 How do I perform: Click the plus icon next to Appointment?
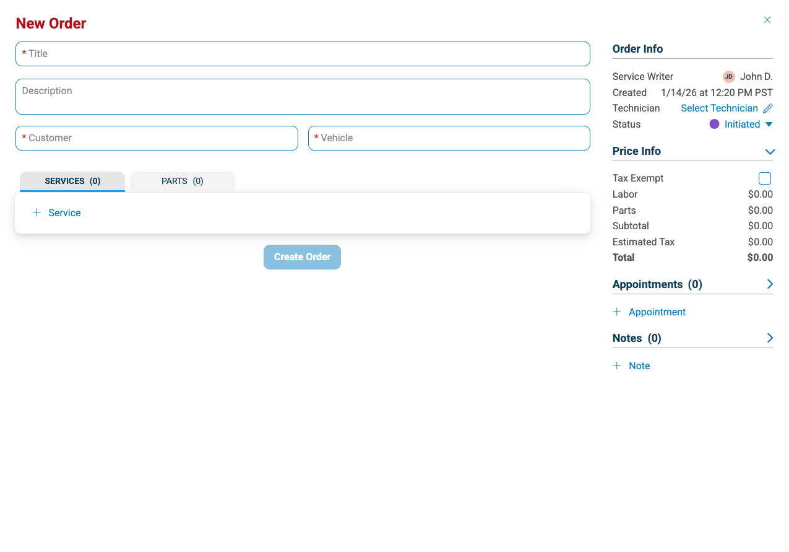click(616, 312)
